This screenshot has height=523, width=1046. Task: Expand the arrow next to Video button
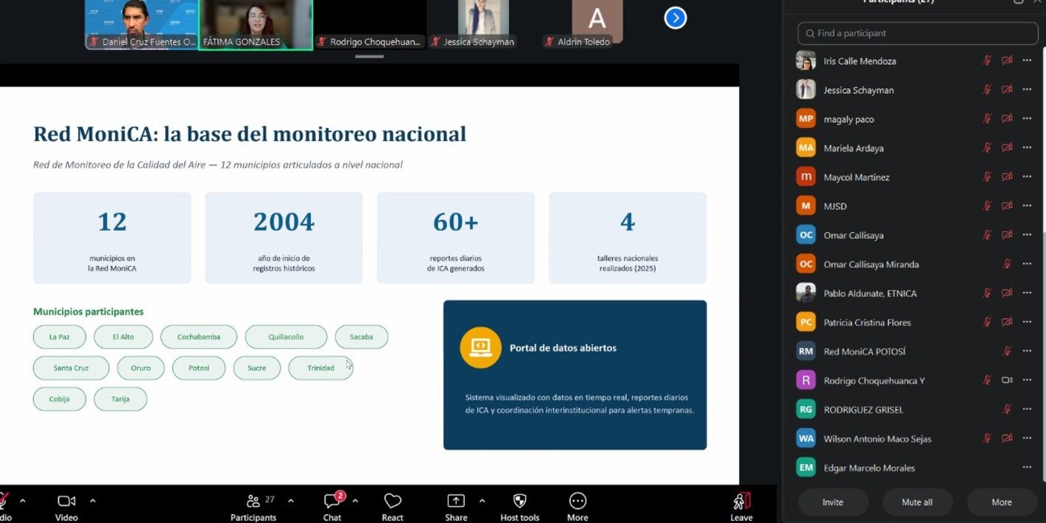[x=92, y=501]
